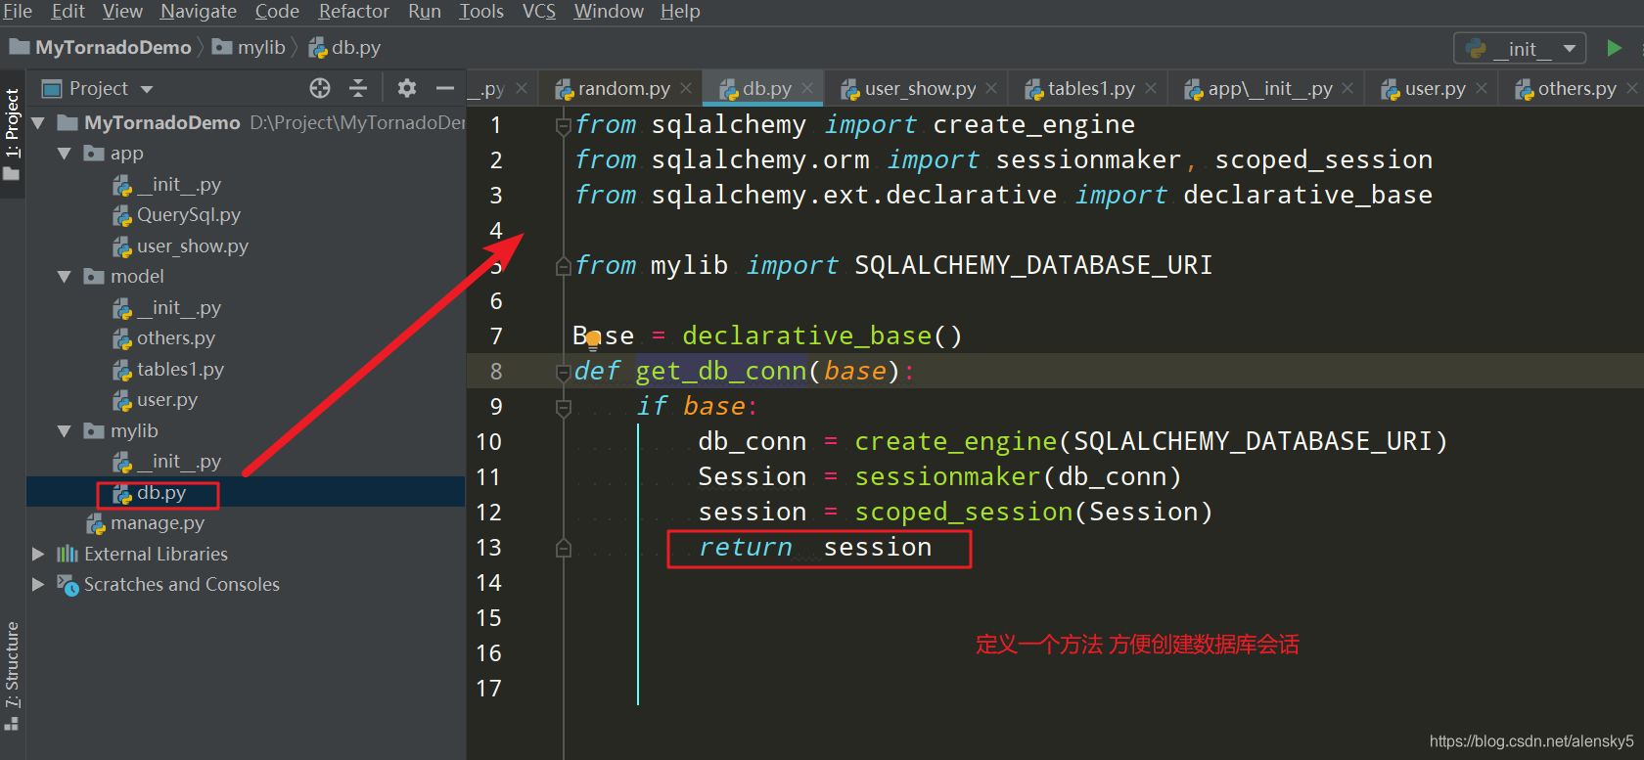The height and width of the screenshot is (760, 1644).
Task: Click mylib breadcrumb in navigation bar
Action: [250, 47]
